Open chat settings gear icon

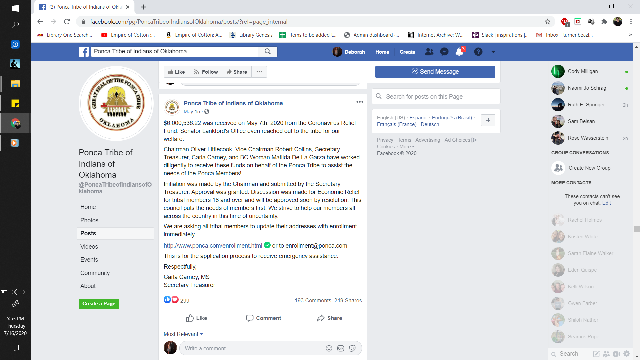click(x=627, y=354)
